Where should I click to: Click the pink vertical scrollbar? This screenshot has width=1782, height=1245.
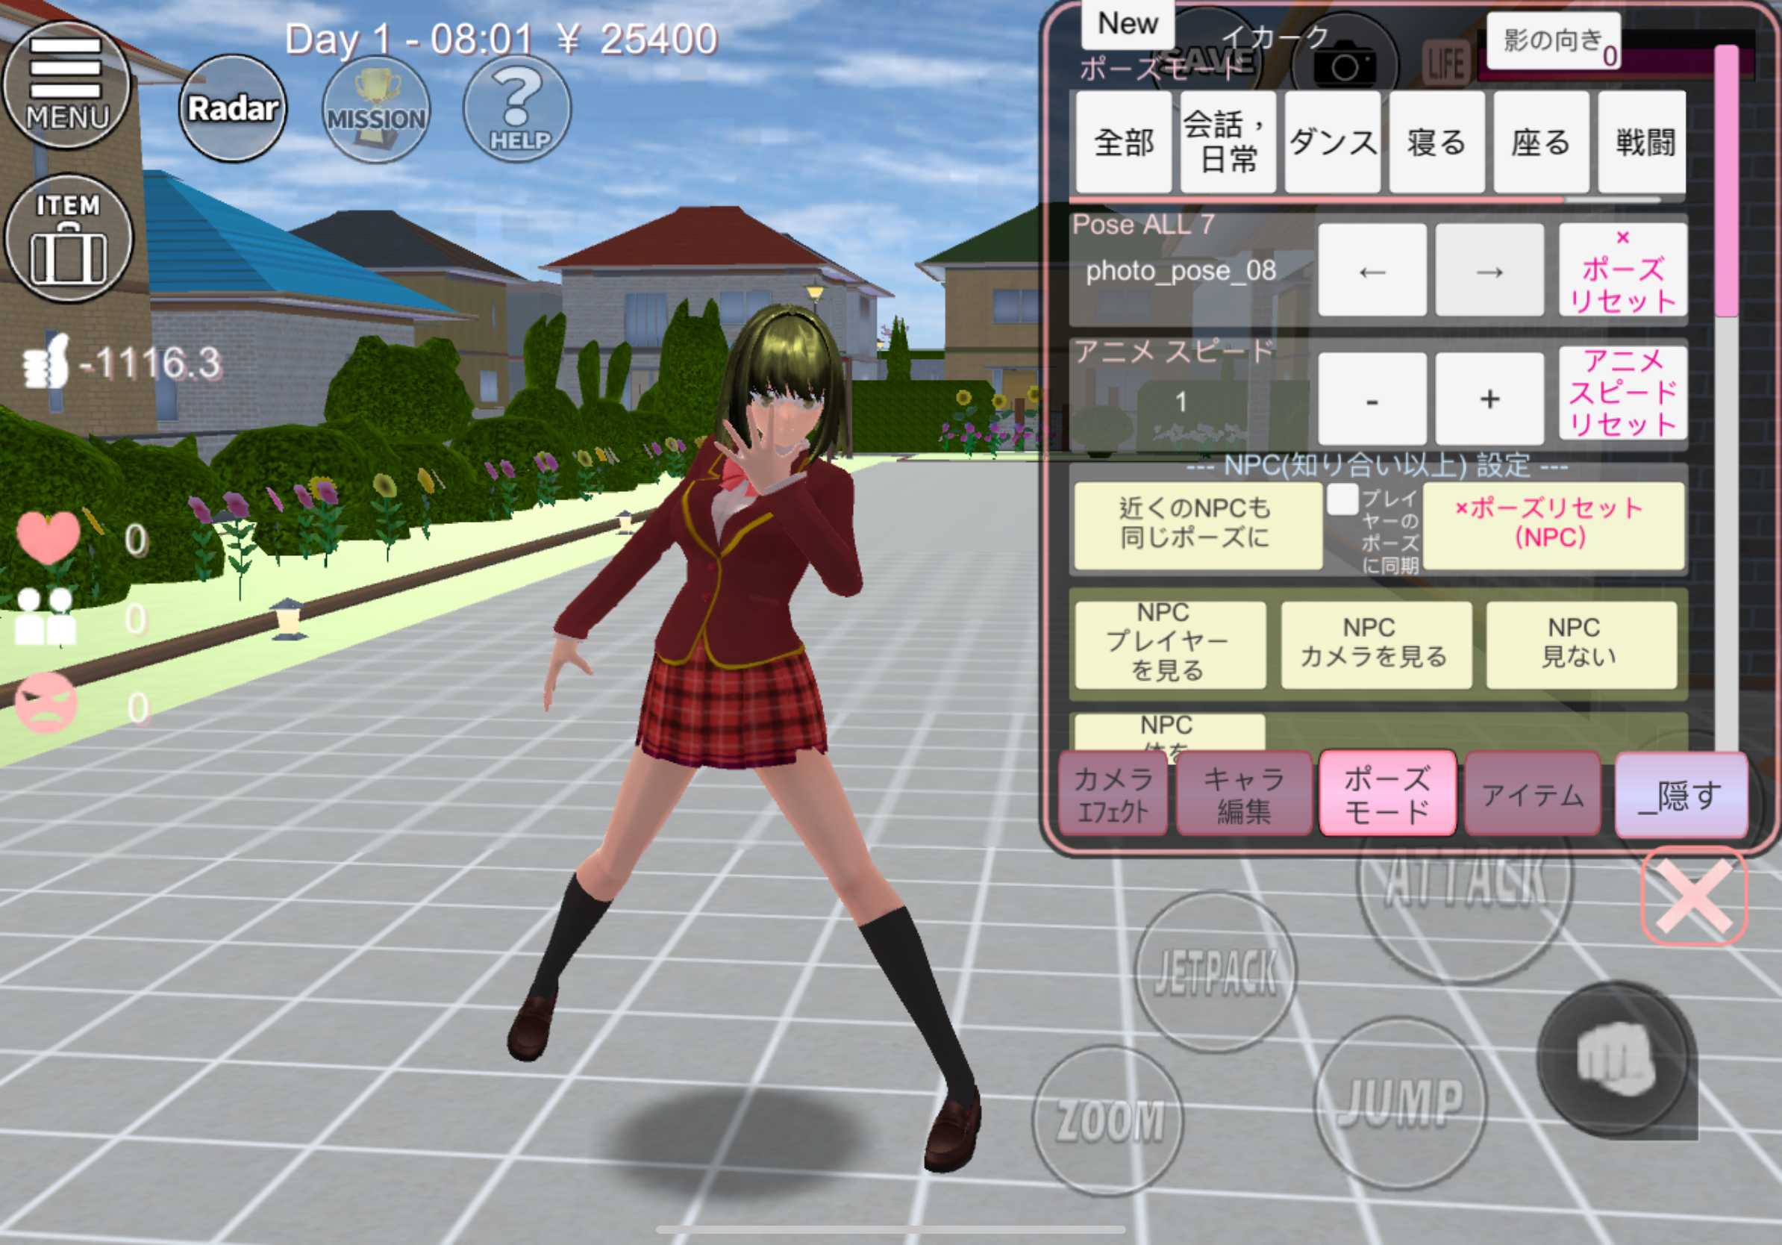[1726, 180]
